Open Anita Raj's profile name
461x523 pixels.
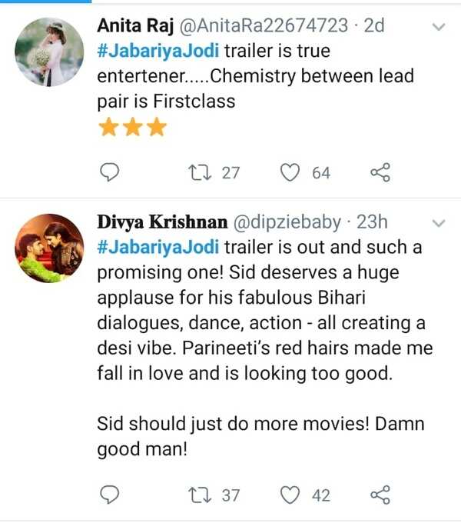[135, 26]
